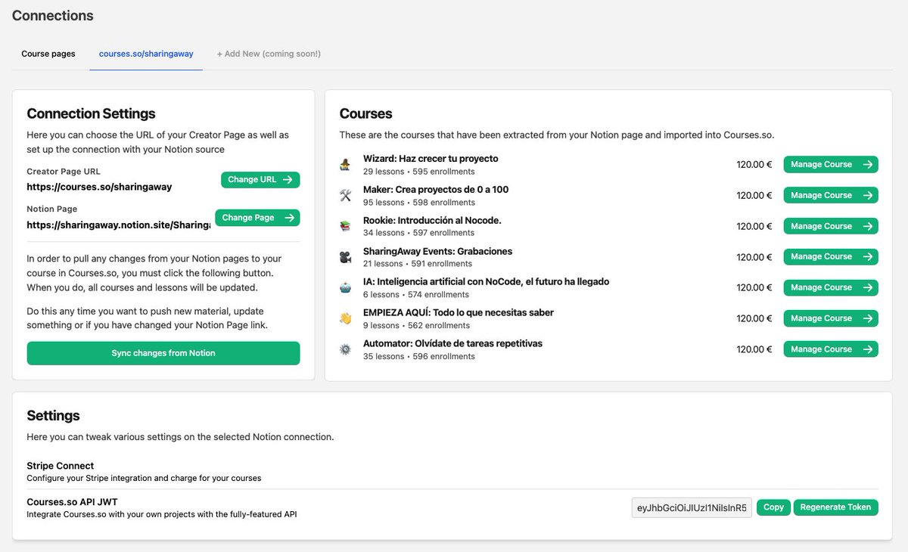
Task: Manage the SharingAway Events: Grabaciones course
Action: coord(831,257)
